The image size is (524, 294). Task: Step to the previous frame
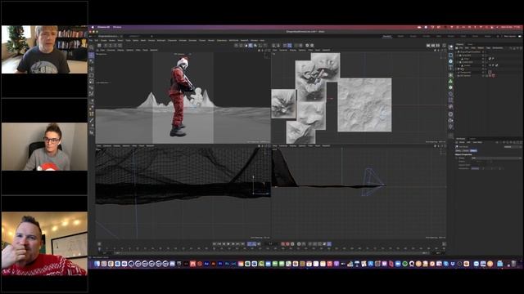coord(224,244)
